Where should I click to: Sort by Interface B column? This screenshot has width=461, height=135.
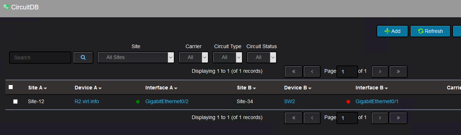tap(372, 88)
